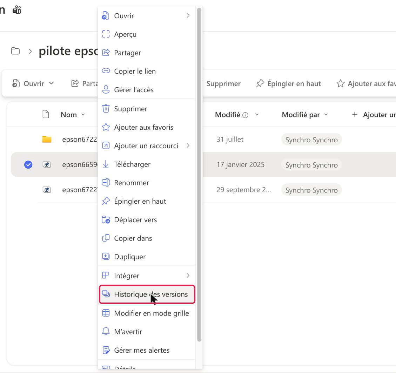Click Synchro Synchro on the 29 septembre row
Screen dimensions: 396x373
pyautogui.click(x=311, y=190)
